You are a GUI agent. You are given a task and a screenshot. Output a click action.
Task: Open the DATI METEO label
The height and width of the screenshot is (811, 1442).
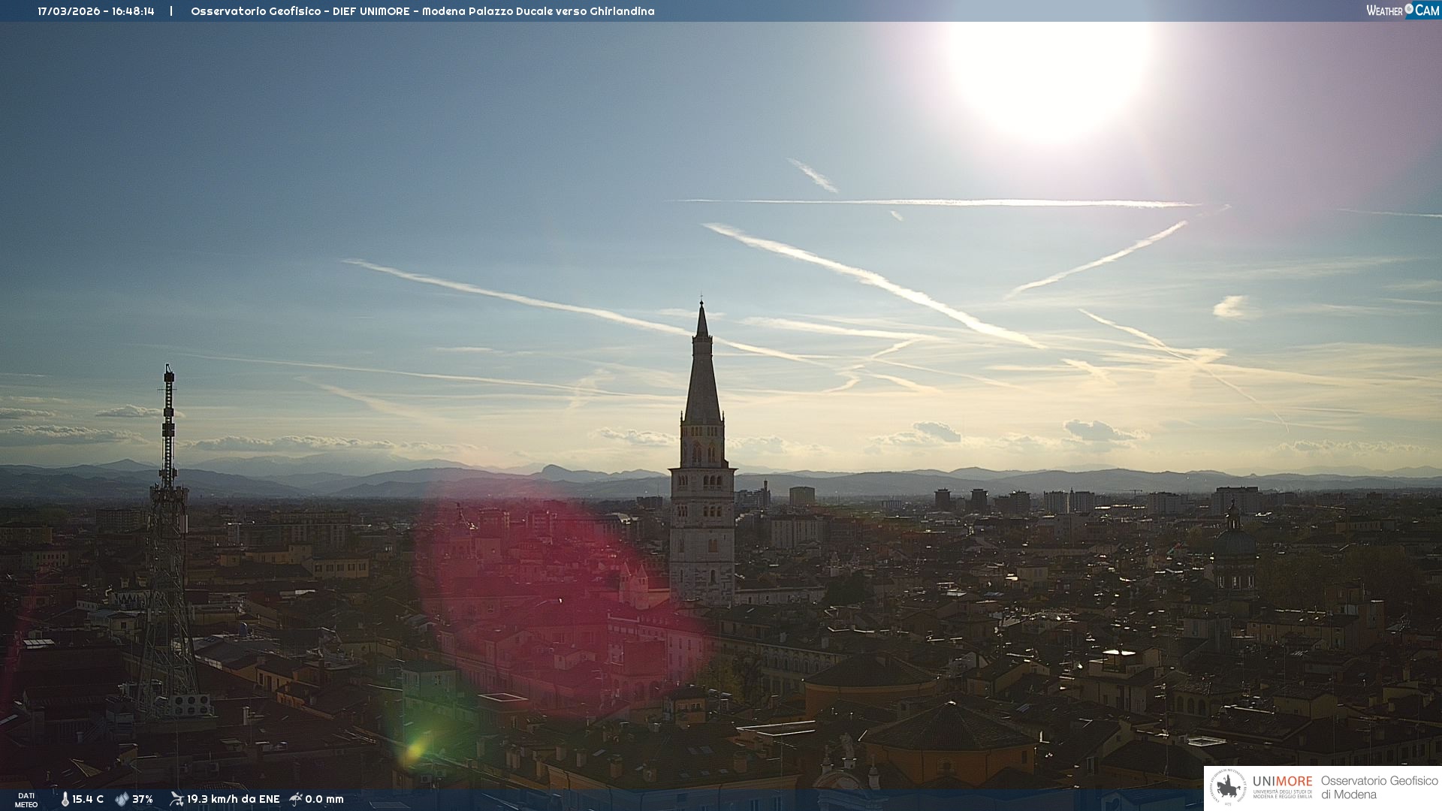26,800
